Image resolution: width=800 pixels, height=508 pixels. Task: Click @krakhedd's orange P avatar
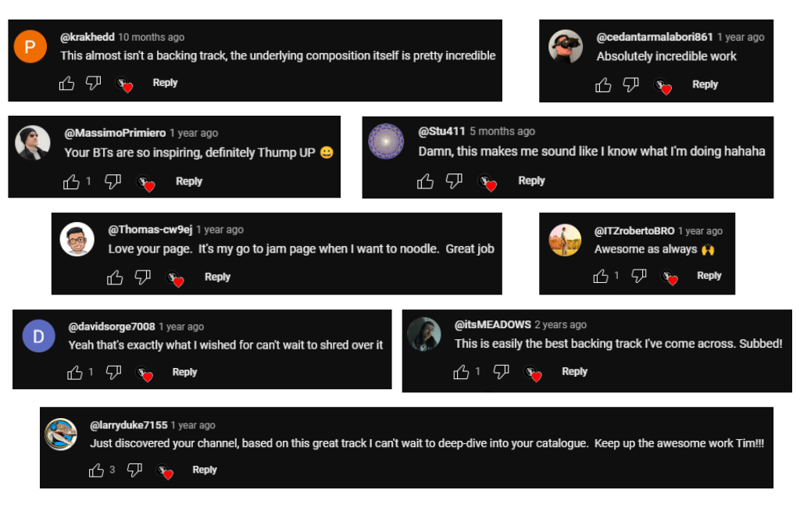(x=30, y=48)
